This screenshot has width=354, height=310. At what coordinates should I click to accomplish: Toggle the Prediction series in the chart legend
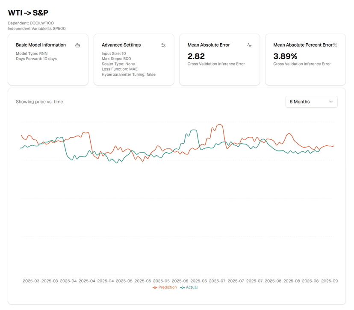pyautogui.click(x=165, y=287)
